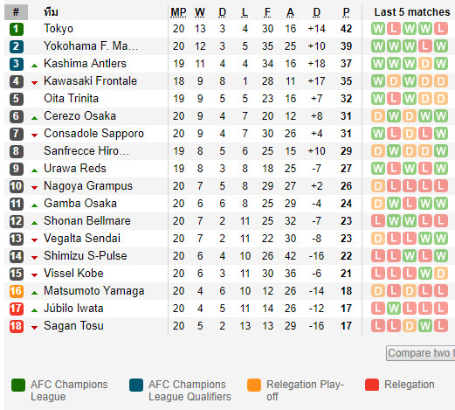The image size is (455, 410).
Task: Click the red rank 18 badge
Action: [x=17, y=326]
